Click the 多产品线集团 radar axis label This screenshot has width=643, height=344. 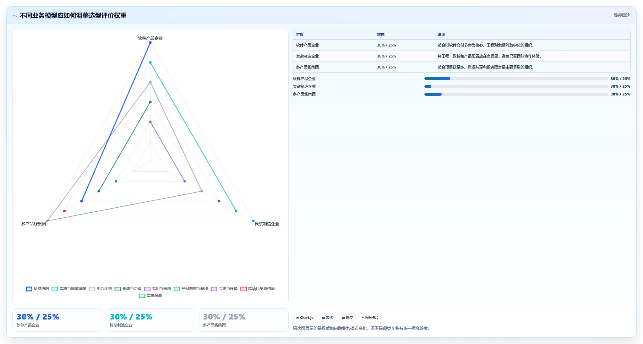click(x=34, y=224)
